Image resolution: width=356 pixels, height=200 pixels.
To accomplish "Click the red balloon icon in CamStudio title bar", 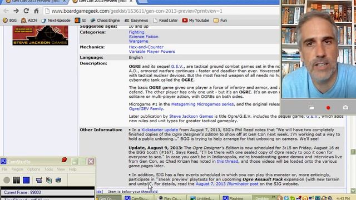I will (64, 160).
